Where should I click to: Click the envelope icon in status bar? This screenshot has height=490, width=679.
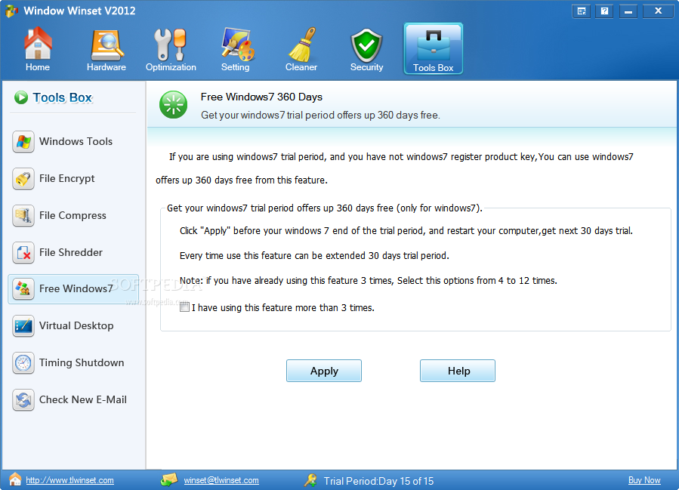click(169, 479)
